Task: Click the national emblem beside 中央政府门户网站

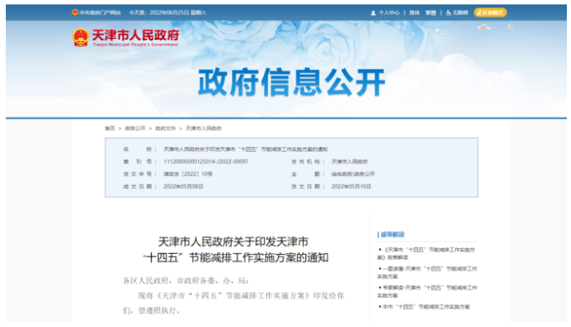Action: [x=75, y=12]
